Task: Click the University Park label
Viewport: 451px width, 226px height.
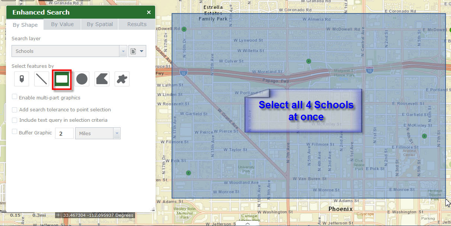Action: click(x=246, y=169)
